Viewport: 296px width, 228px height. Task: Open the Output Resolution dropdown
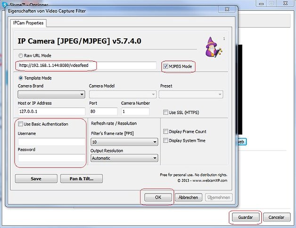124,158
